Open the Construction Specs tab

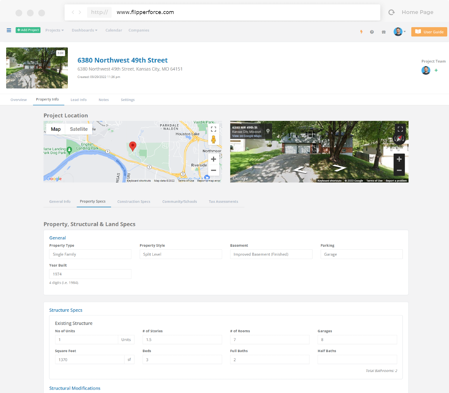pos(134,201)
